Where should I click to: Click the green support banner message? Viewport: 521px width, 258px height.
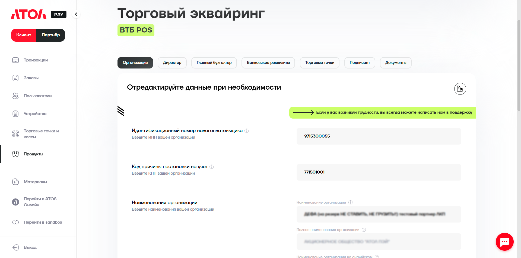click(x=382, y=112)
